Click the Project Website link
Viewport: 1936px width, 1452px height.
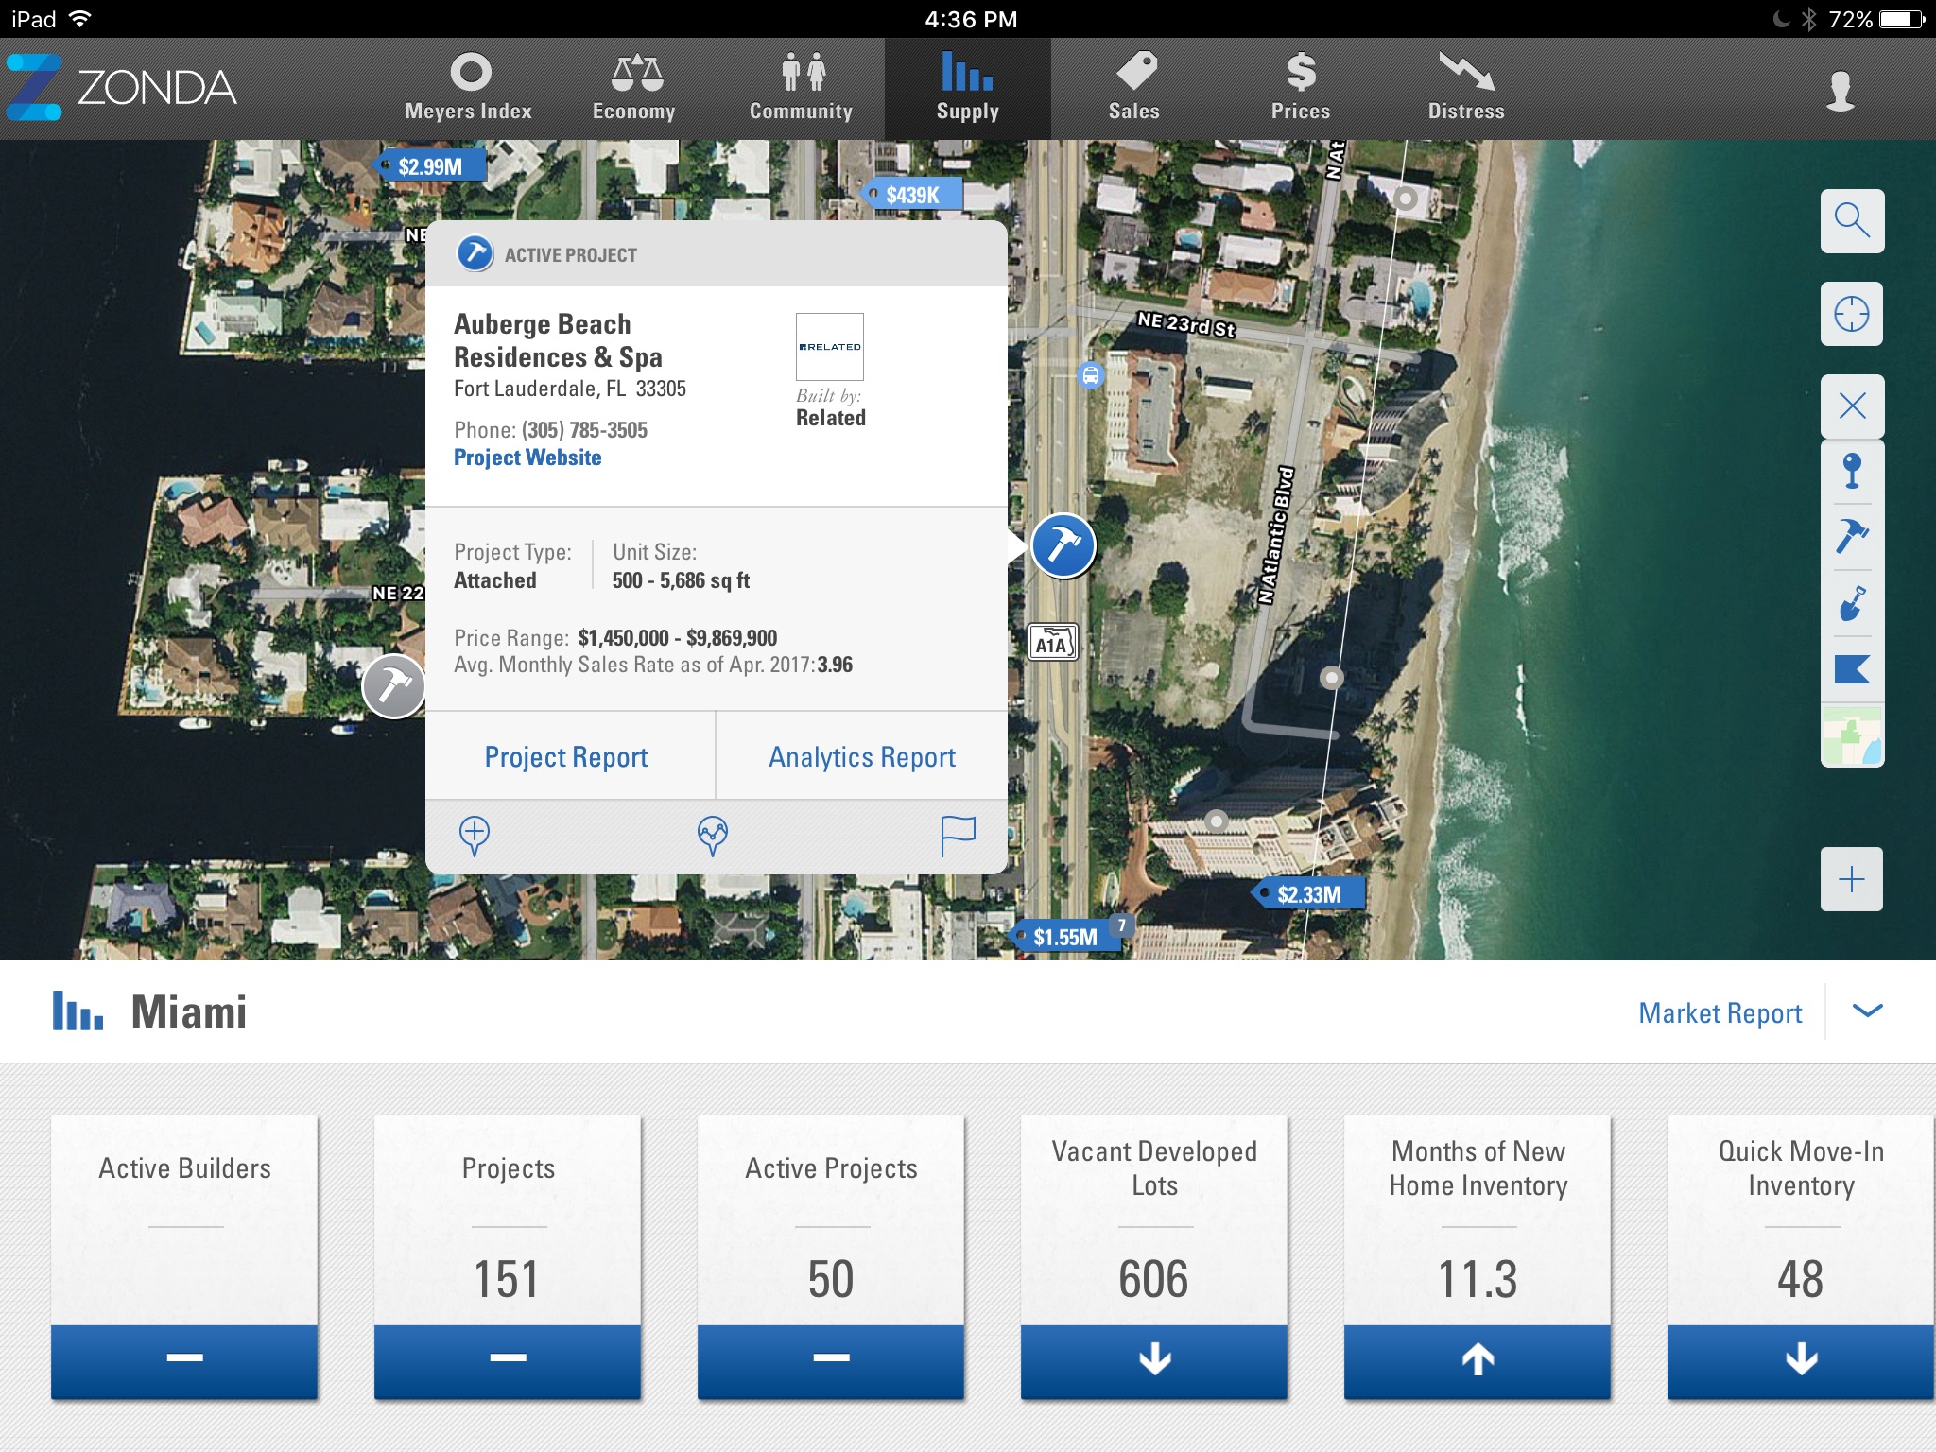pyautogui.click(x=527, y=458)
